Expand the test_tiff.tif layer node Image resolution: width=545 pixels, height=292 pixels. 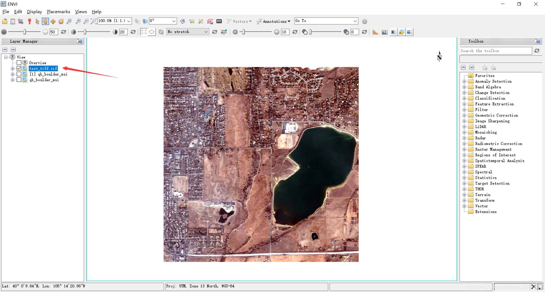(x=12, y=69)
